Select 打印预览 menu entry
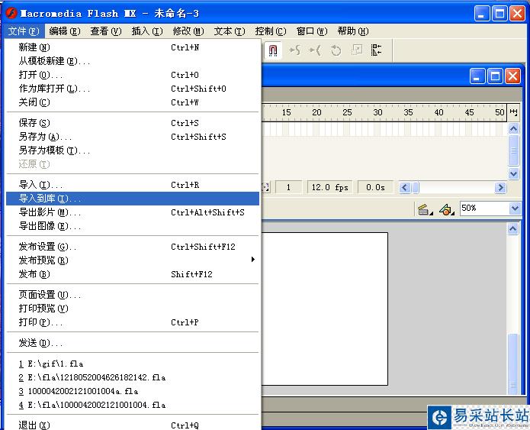 [133, 309]
